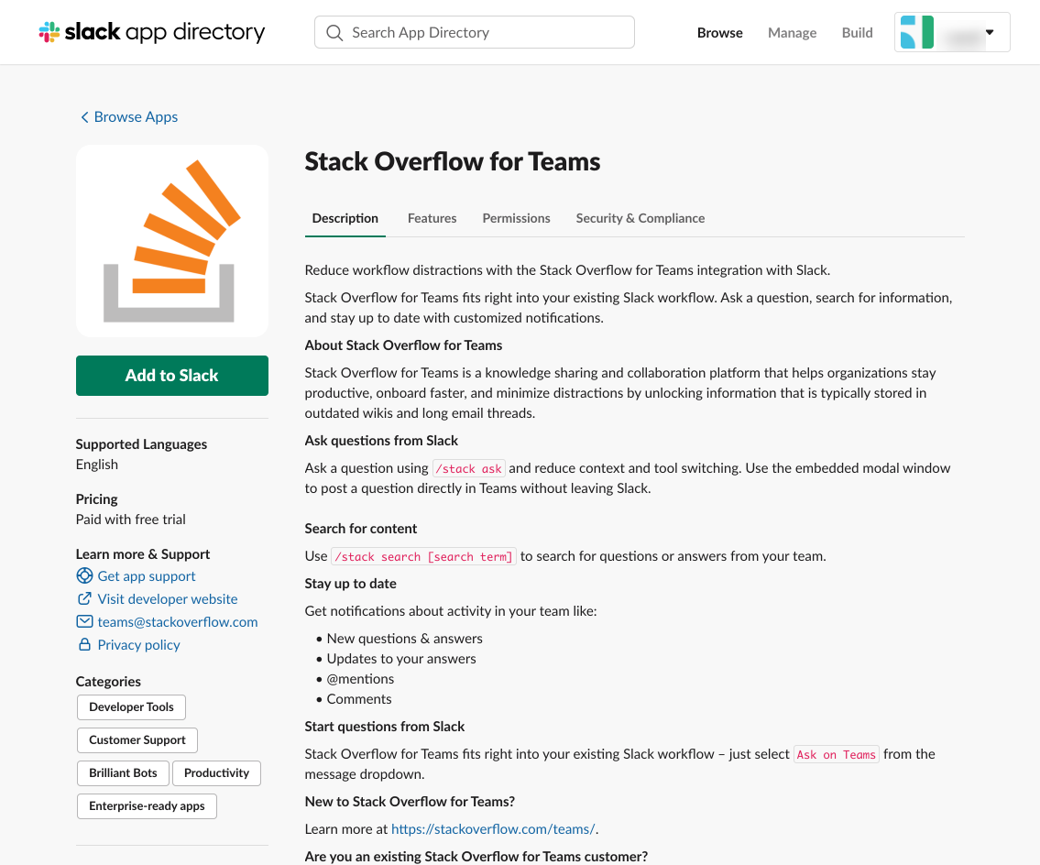Screen dimensions: 1040x865
Task: Go back via Browse Apps chevron link
Action: coord(128,117)
